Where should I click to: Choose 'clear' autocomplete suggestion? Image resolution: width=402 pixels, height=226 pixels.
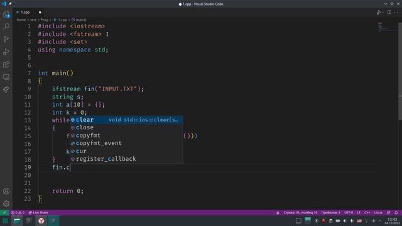pyautogui.click(x=127, y=120)
